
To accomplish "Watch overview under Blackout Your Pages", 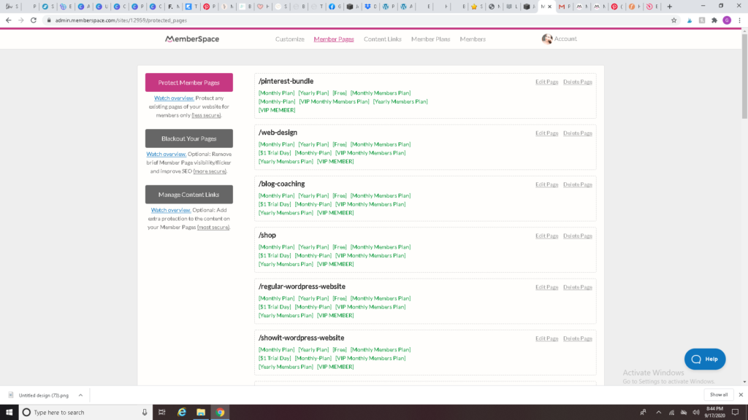I will click(166, 155).
